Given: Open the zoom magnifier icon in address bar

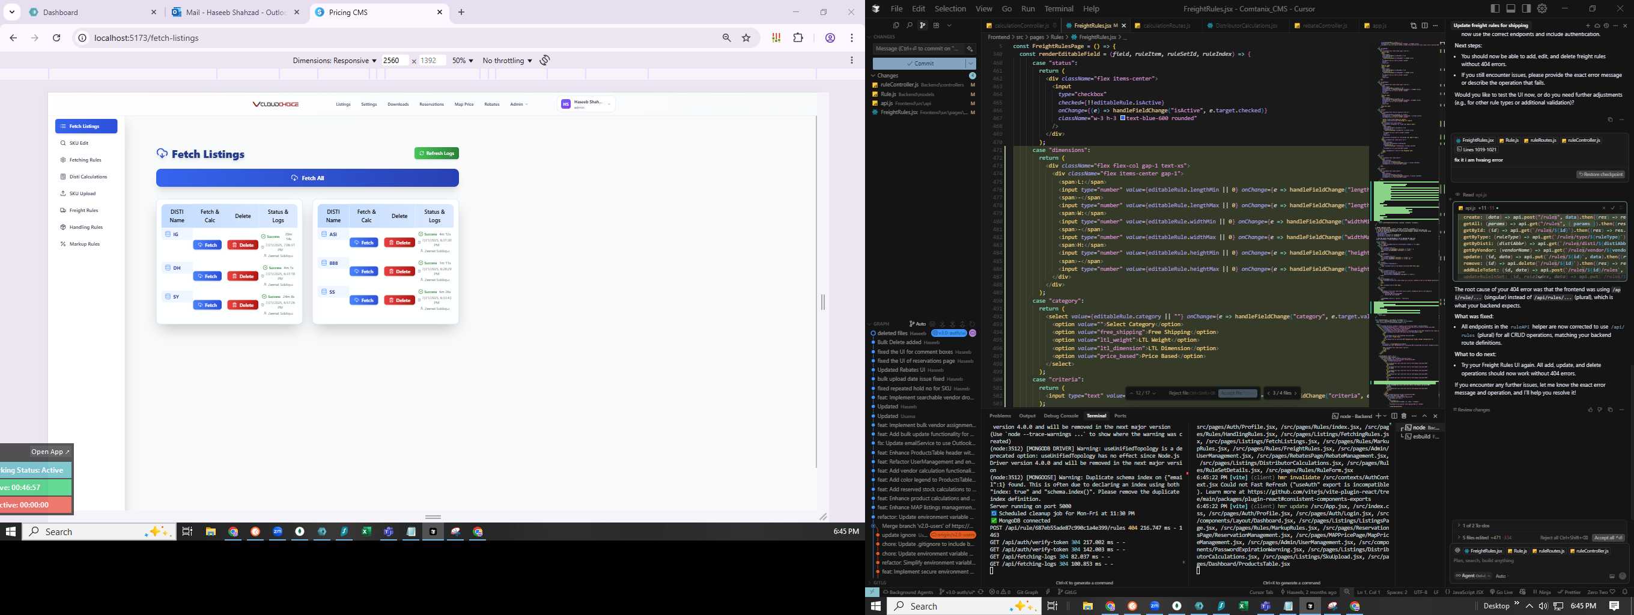Looking at the screenshot, I should pos(726,38).
